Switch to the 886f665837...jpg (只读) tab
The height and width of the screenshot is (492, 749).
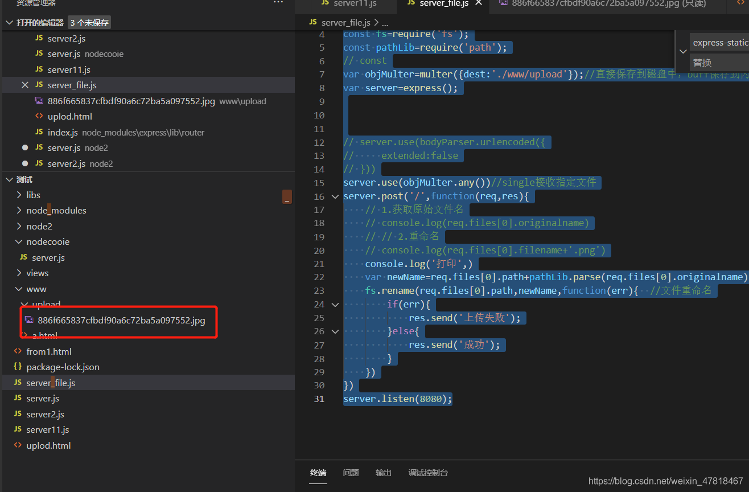tap(608, 3)
